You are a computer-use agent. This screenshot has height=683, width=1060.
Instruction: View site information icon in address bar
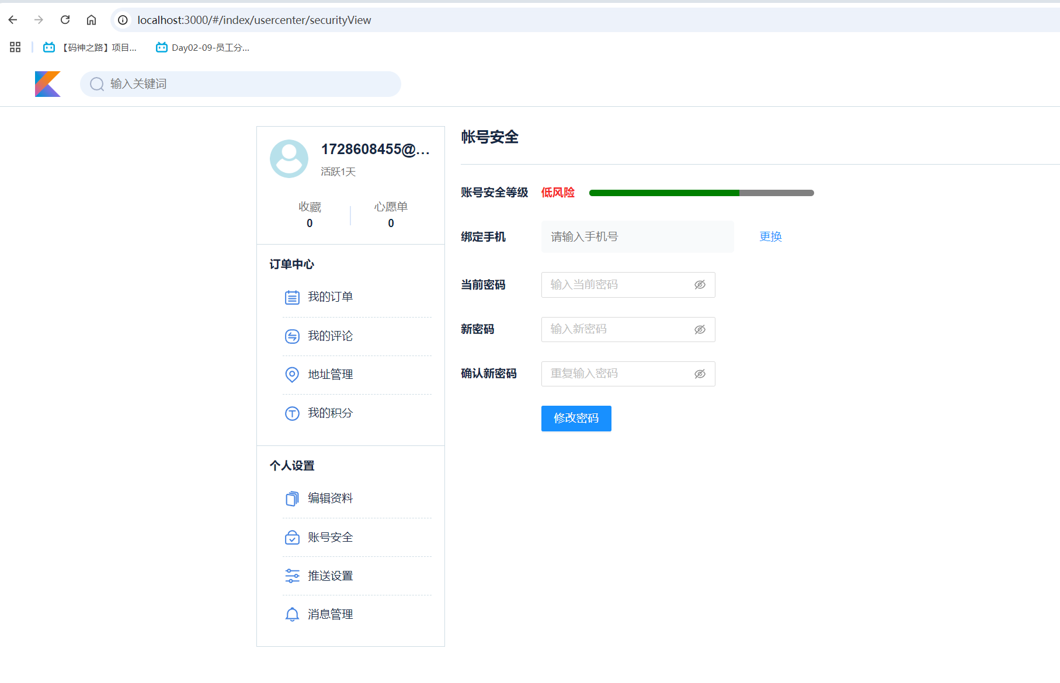tap(123, 20)
